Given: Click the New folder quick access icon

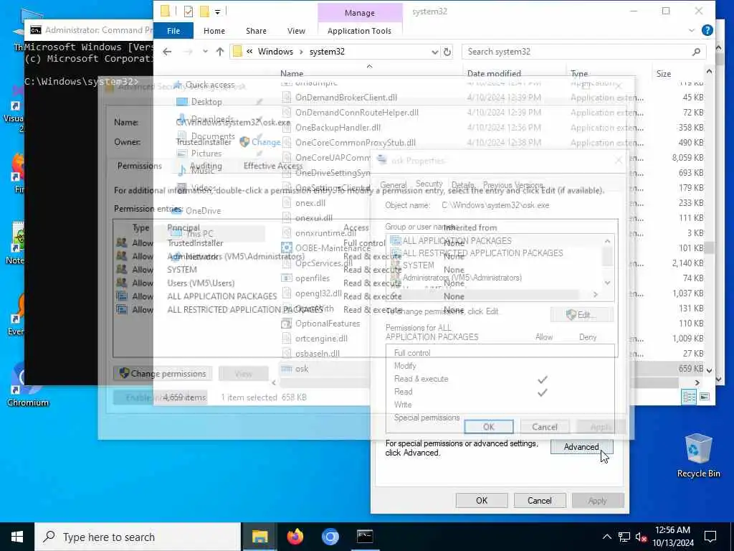Looking at the screenshot, I should [x=204, y=11].
